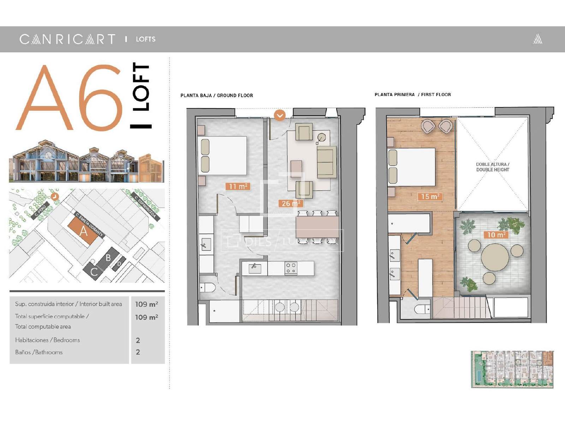Select the LOFTS label in the header
This screenshot has width=565, height=424.
click(145, 39)
